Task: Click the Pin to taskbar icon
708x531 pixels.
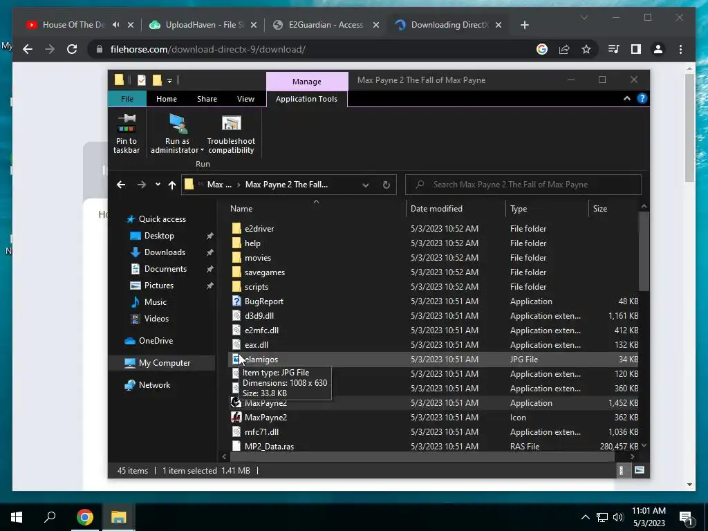Action: (x=127, y=124)
